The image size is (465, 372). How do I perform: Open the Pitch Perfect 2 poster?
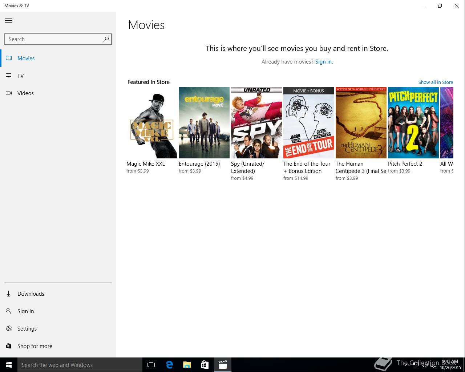click(413, 123)
